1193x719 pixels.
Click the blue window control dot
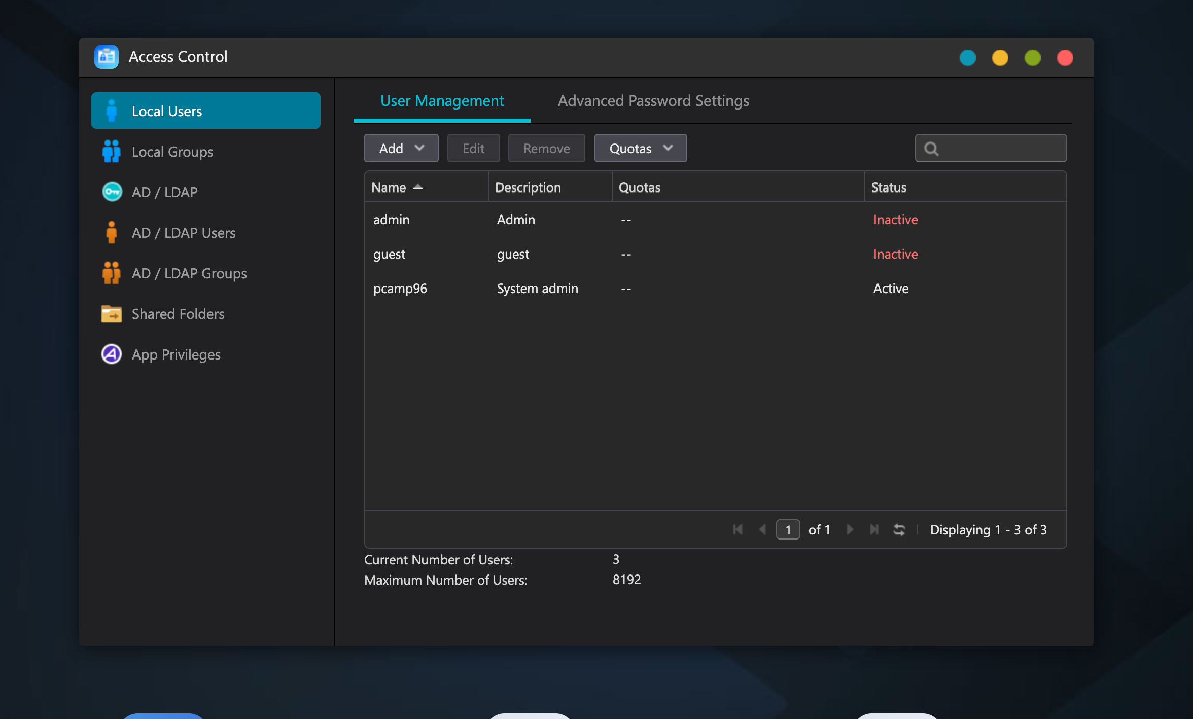click(x=968, y=58)
